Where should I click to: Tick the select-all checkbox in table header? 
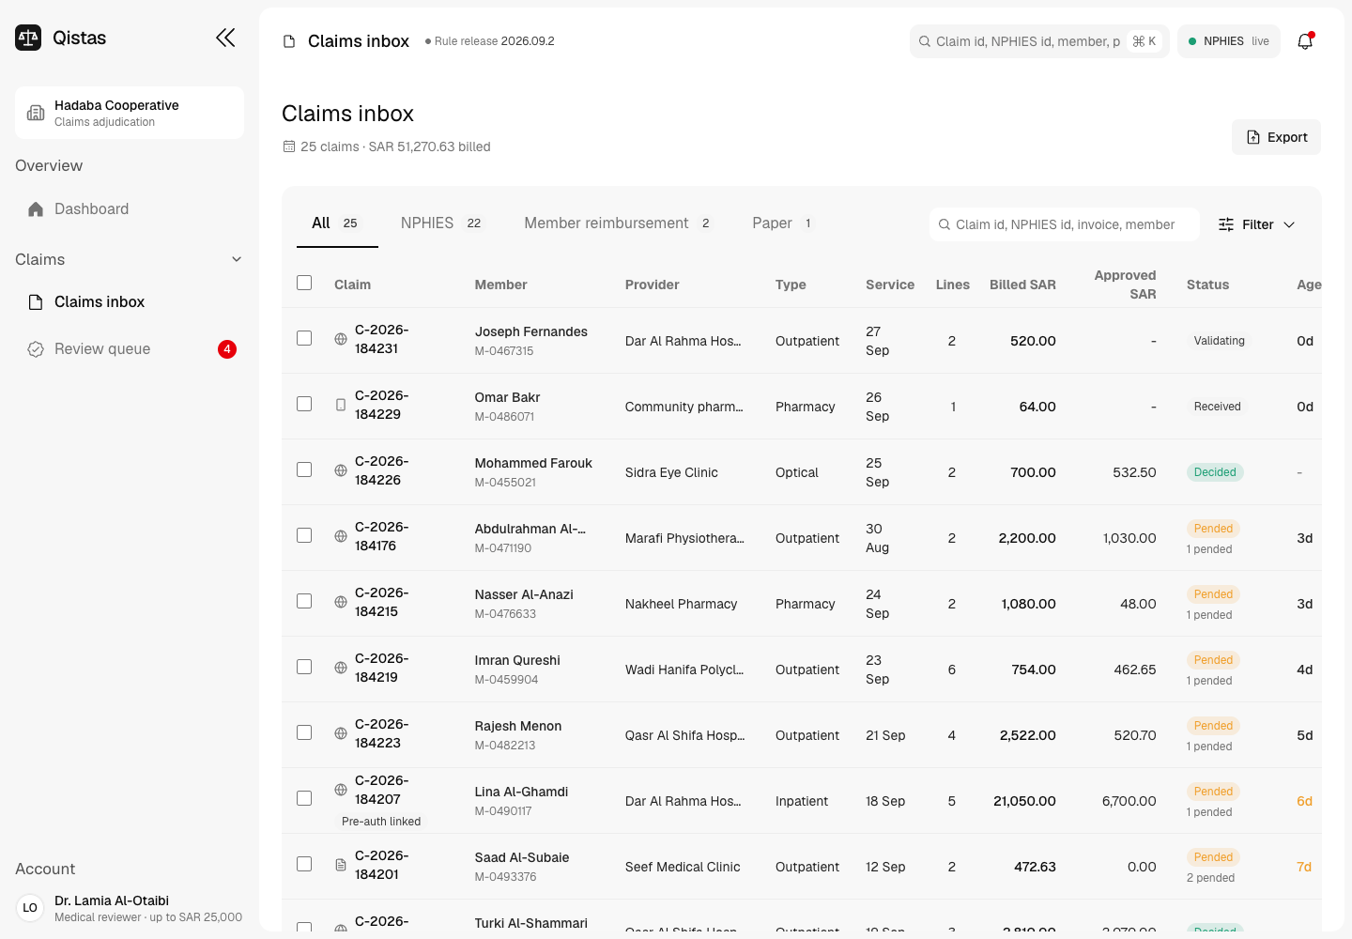[x=304, y=283]
